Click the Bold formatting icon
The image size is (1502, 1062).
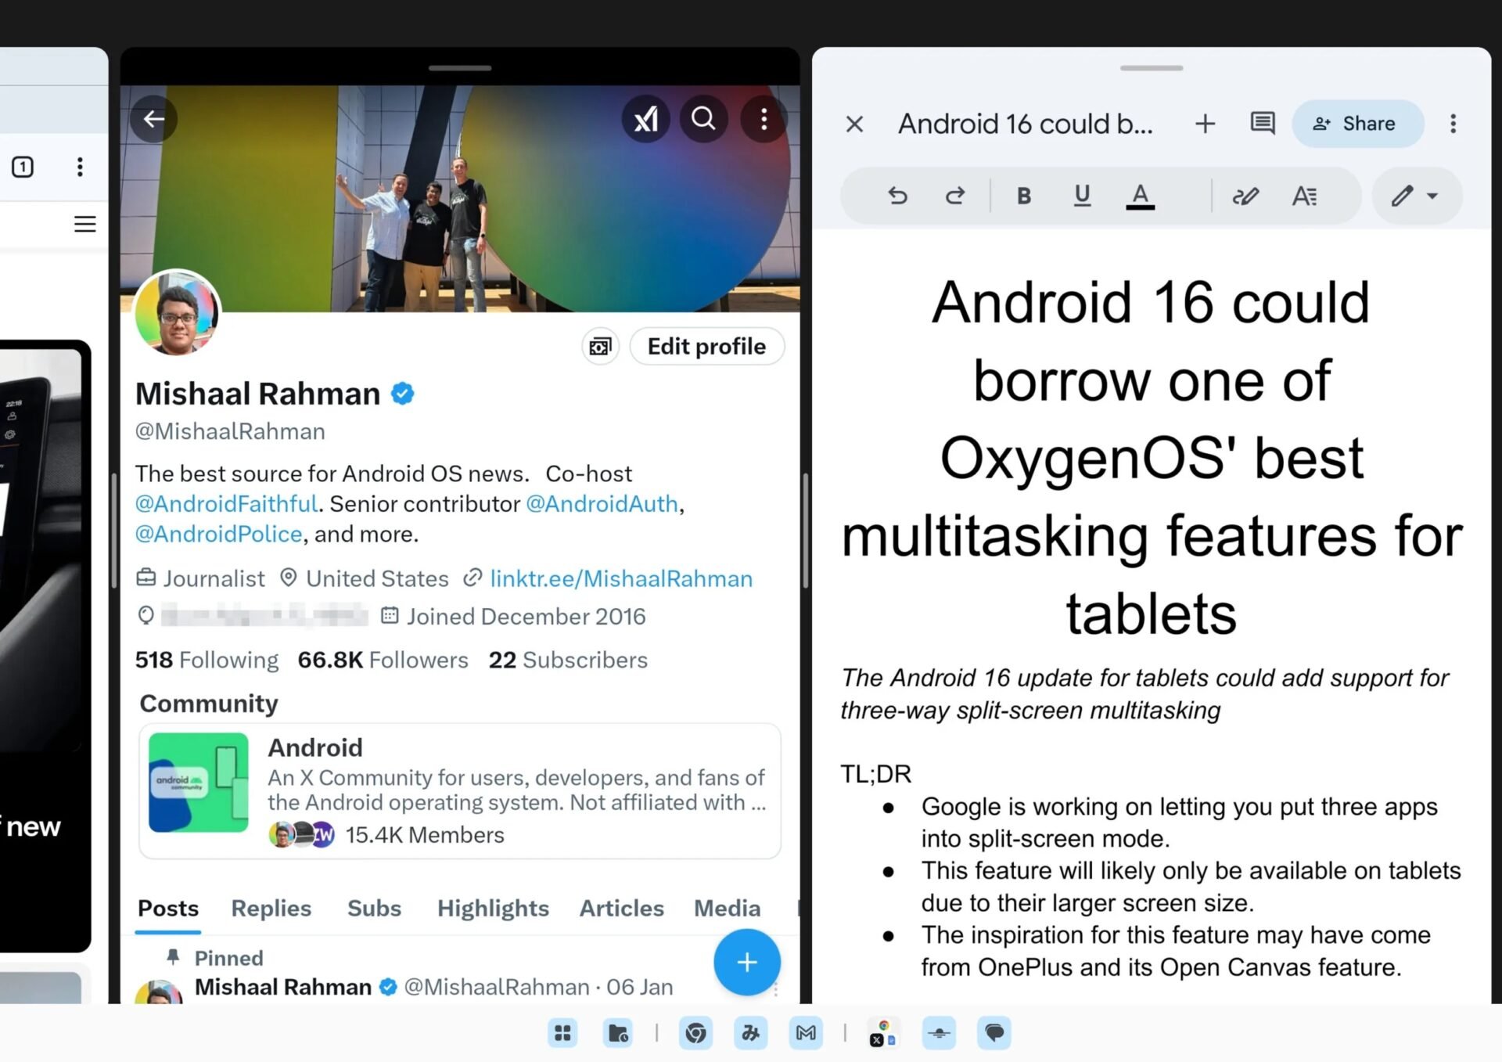coord(1024,196)
